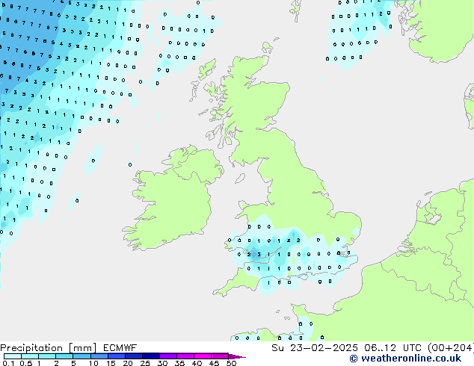Screen dimensions: 474x366
Task: Select the 25–30 mm navy legend swatch
Action: 151,356
